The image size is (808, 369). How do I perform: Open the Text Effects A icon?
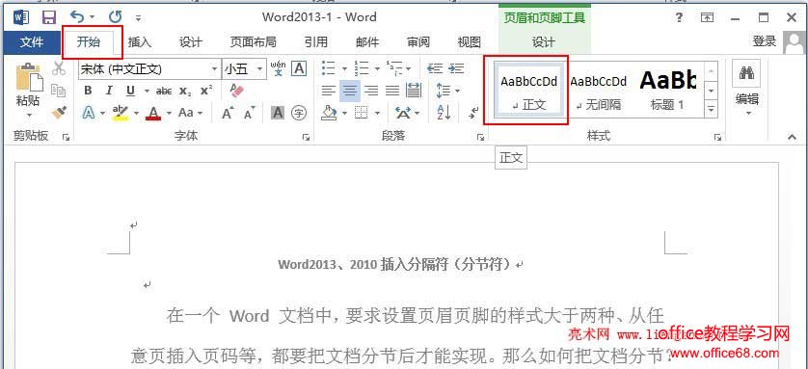(x=89, y=112)
